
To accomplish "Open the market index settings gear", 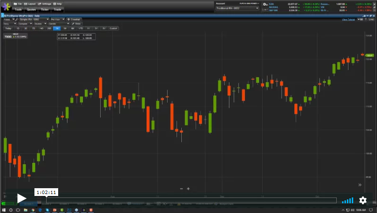I will click(x=265, y=4).
